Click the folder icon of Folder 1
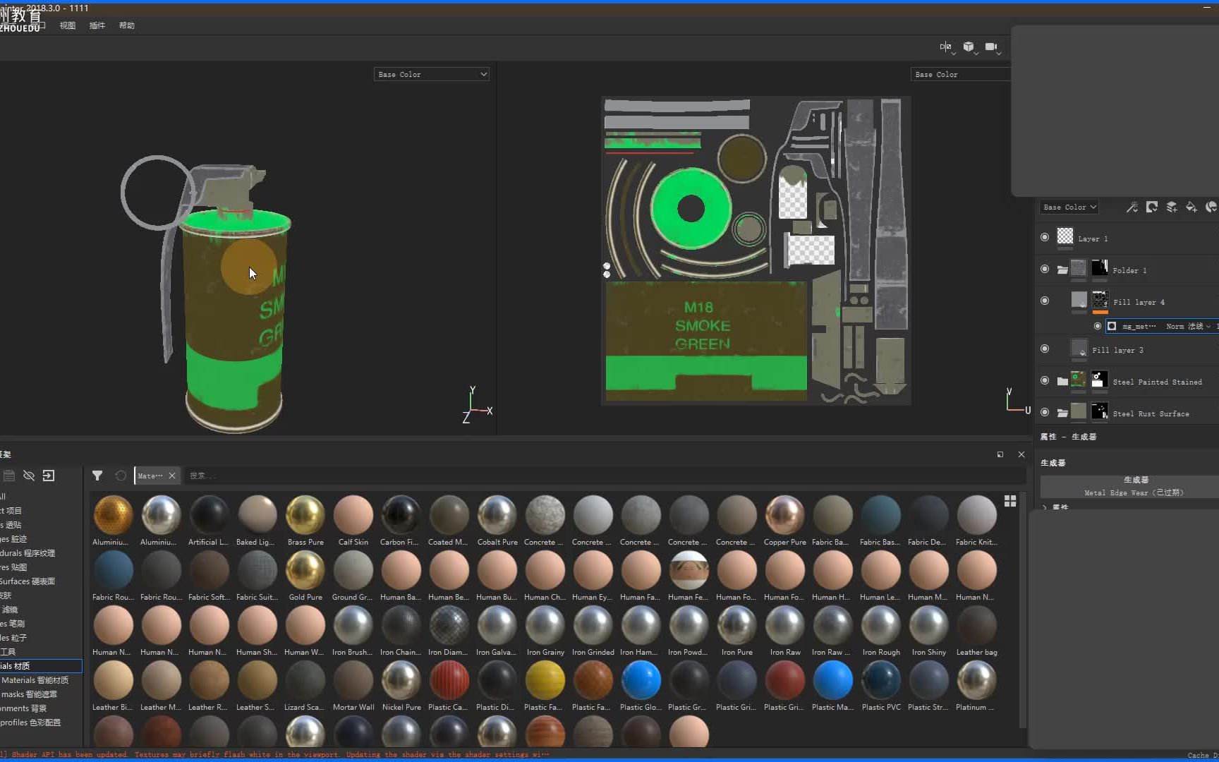The image size is (1219, 762). click(x=1062, y=270)
